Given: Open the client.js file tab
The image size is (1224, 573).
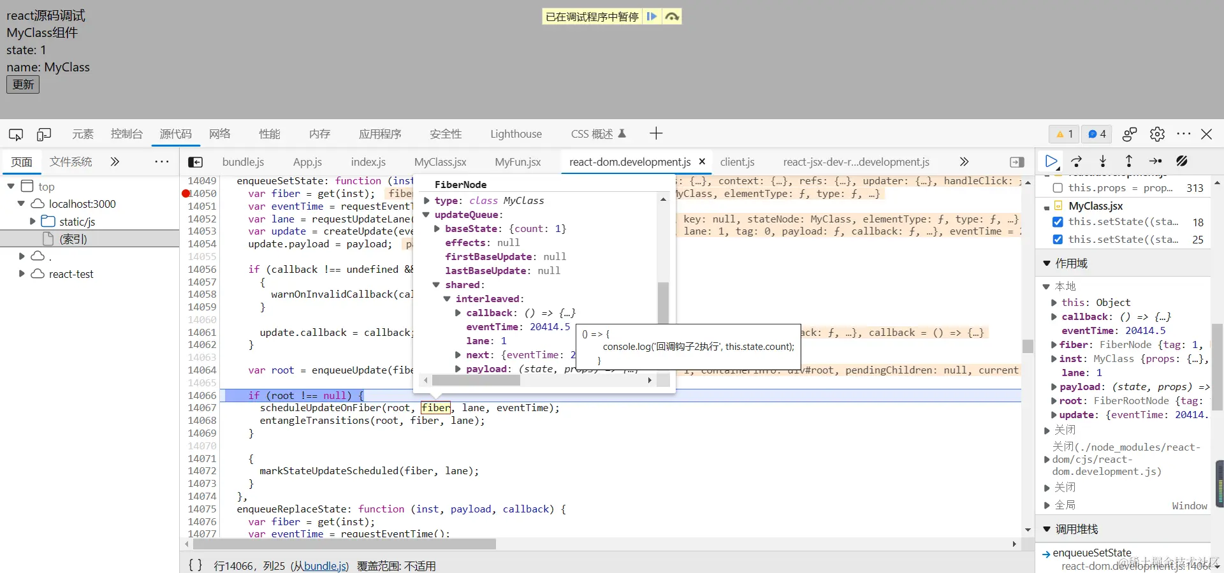Looking at the screenshot, I should tap(737, 162).
